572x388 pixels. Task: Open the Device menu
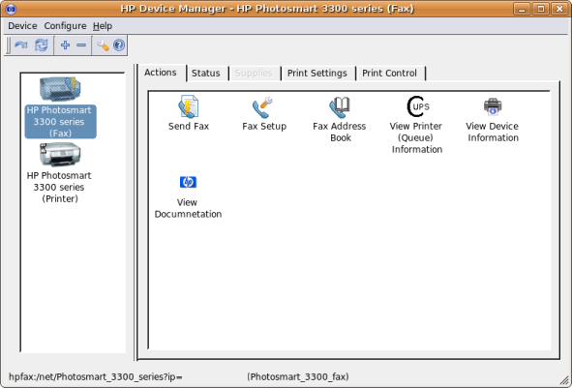click(22, 26)
